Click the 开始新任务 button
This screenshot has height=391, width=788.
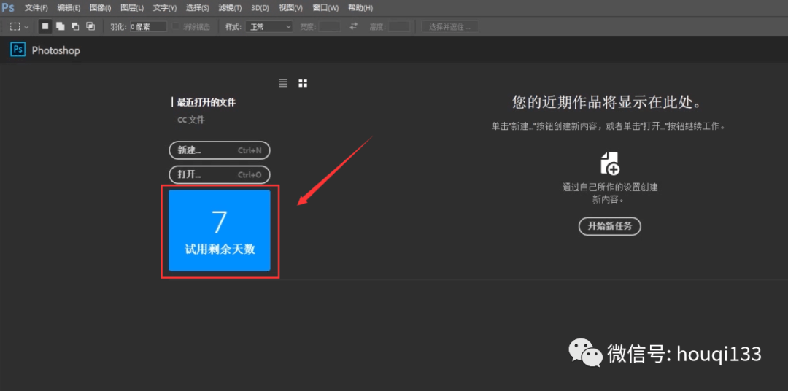(610, 226)
